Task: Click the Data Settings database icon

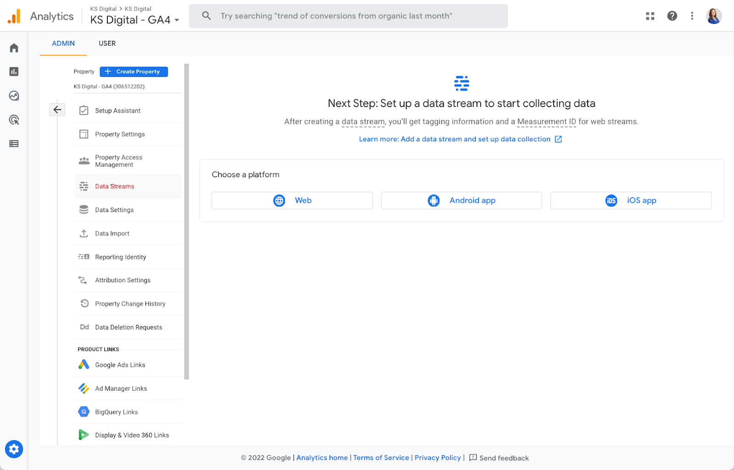Action: click(84, 210)
